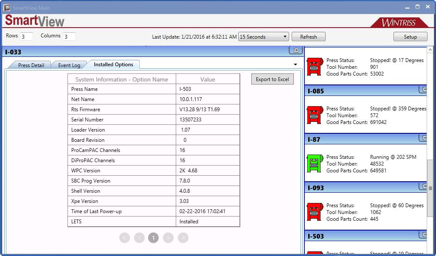Viewport: 436px width, 256px height.
Task: Click the red press icon in the I-085 panel
Action: tap(315, 115)
